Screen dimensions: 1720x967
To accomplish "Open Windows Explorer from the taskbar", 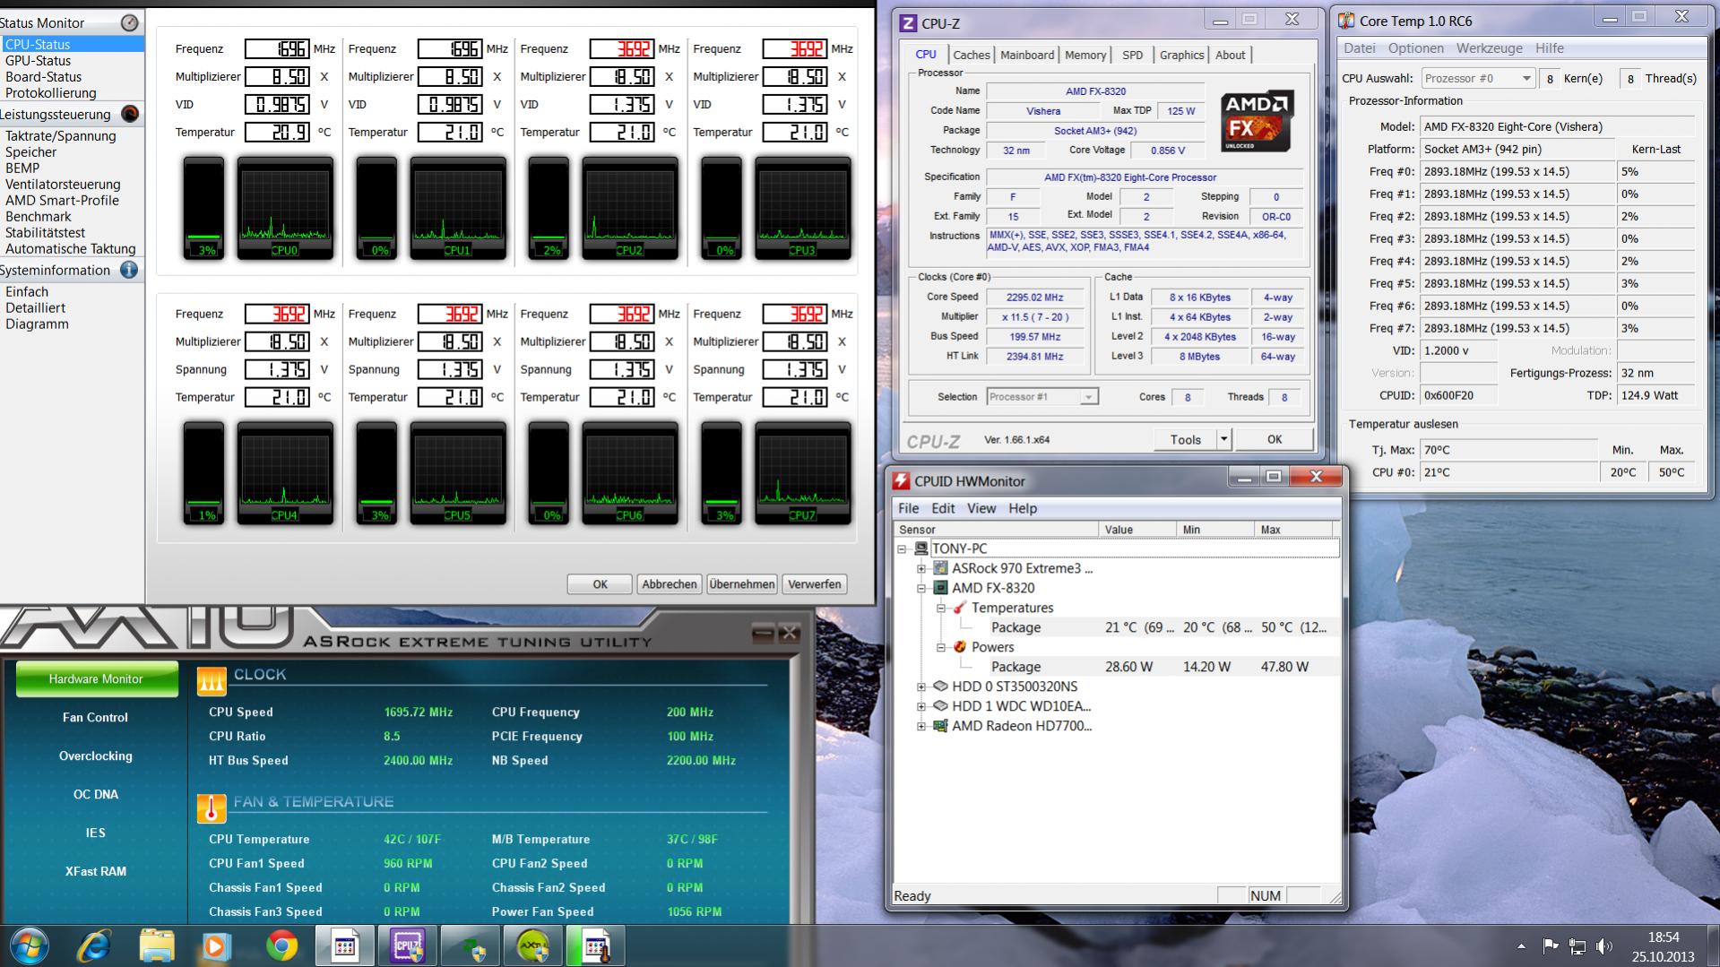I will (x=157, y=946).
